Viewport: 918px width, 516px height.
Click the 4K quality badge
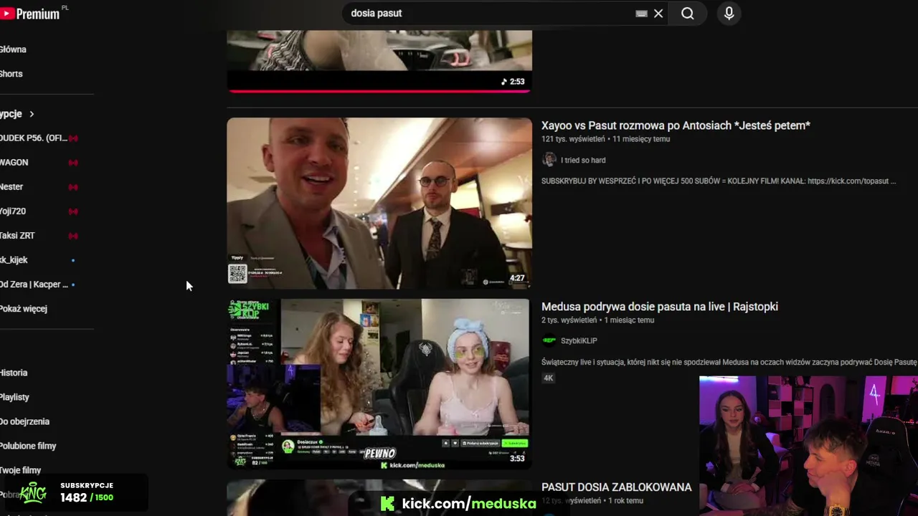549,378
